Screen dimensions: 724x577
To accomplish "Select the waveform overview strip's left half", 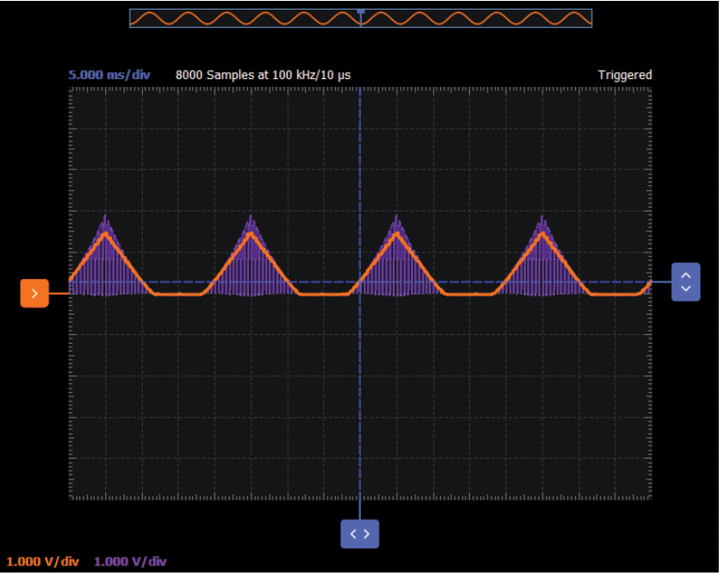I will (245, 18).
